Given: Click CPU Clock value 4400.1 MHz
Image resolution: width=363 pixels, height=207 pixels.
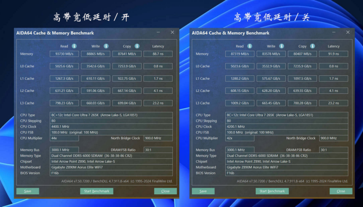Looking at the screenshot, I should coord(111,126).
